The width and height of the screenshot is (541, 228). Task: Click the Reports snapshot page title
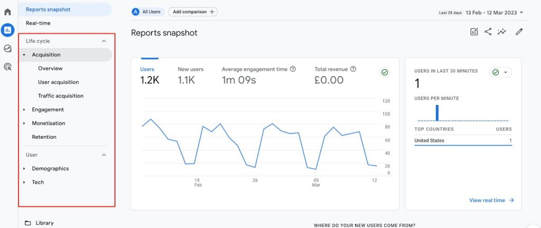point(164,33)
